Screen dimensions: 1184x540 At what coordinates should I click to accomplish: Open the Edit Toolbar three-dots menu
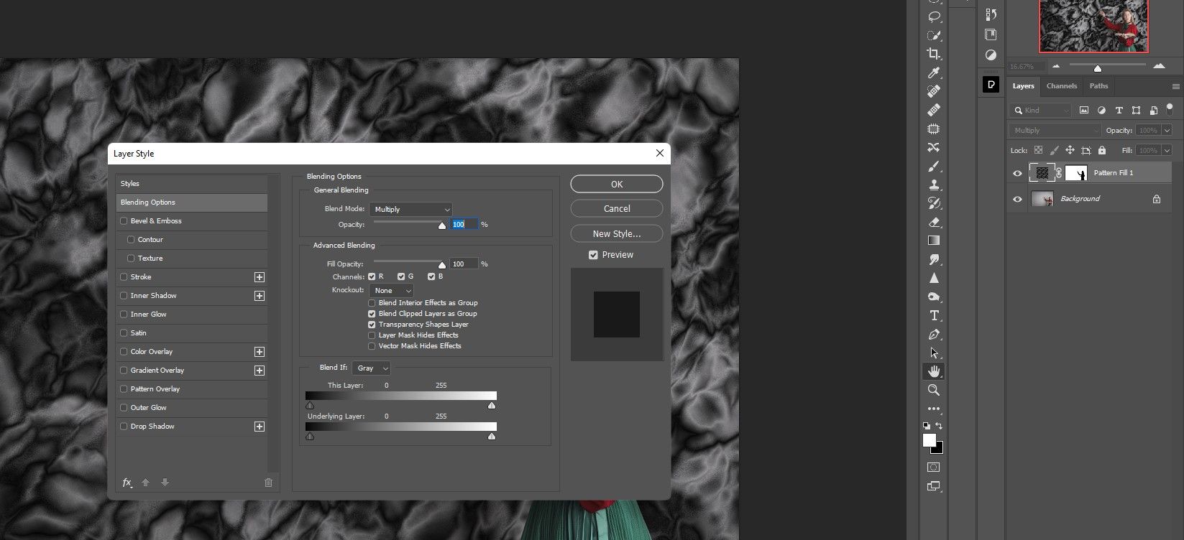tap(934, 409)
